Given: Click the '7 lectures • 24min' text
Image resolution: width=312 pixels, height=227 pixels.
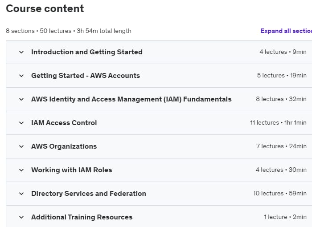Looking at the screenshot, I should 281,146.
